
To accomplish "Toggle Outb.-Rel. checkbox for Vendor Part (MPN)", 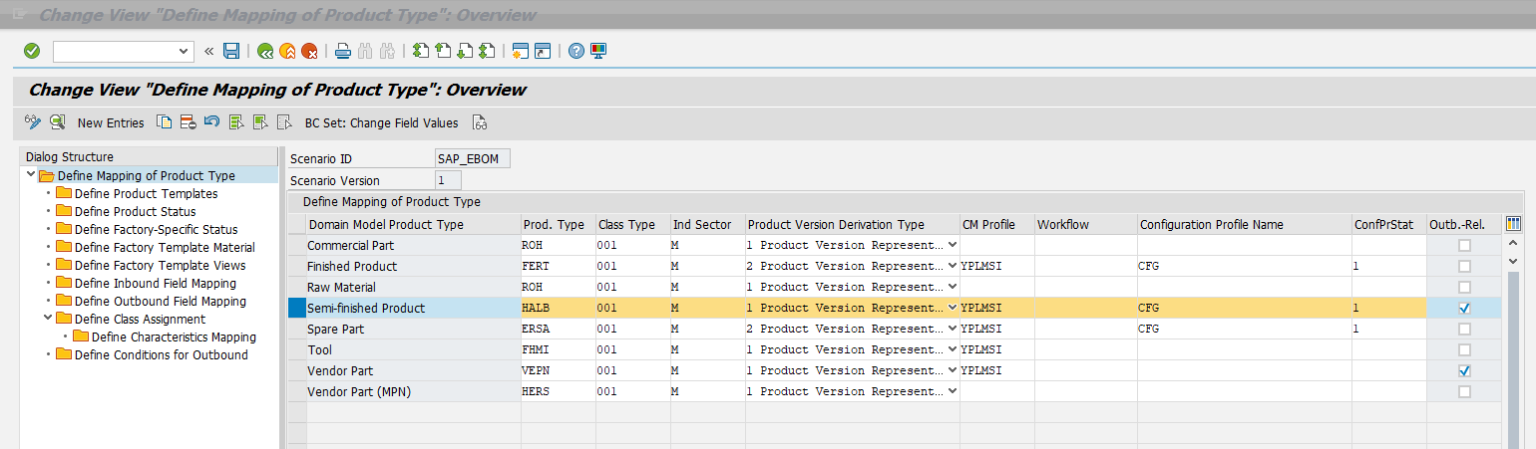I will pyautogui.click(x=1464, y=391).
